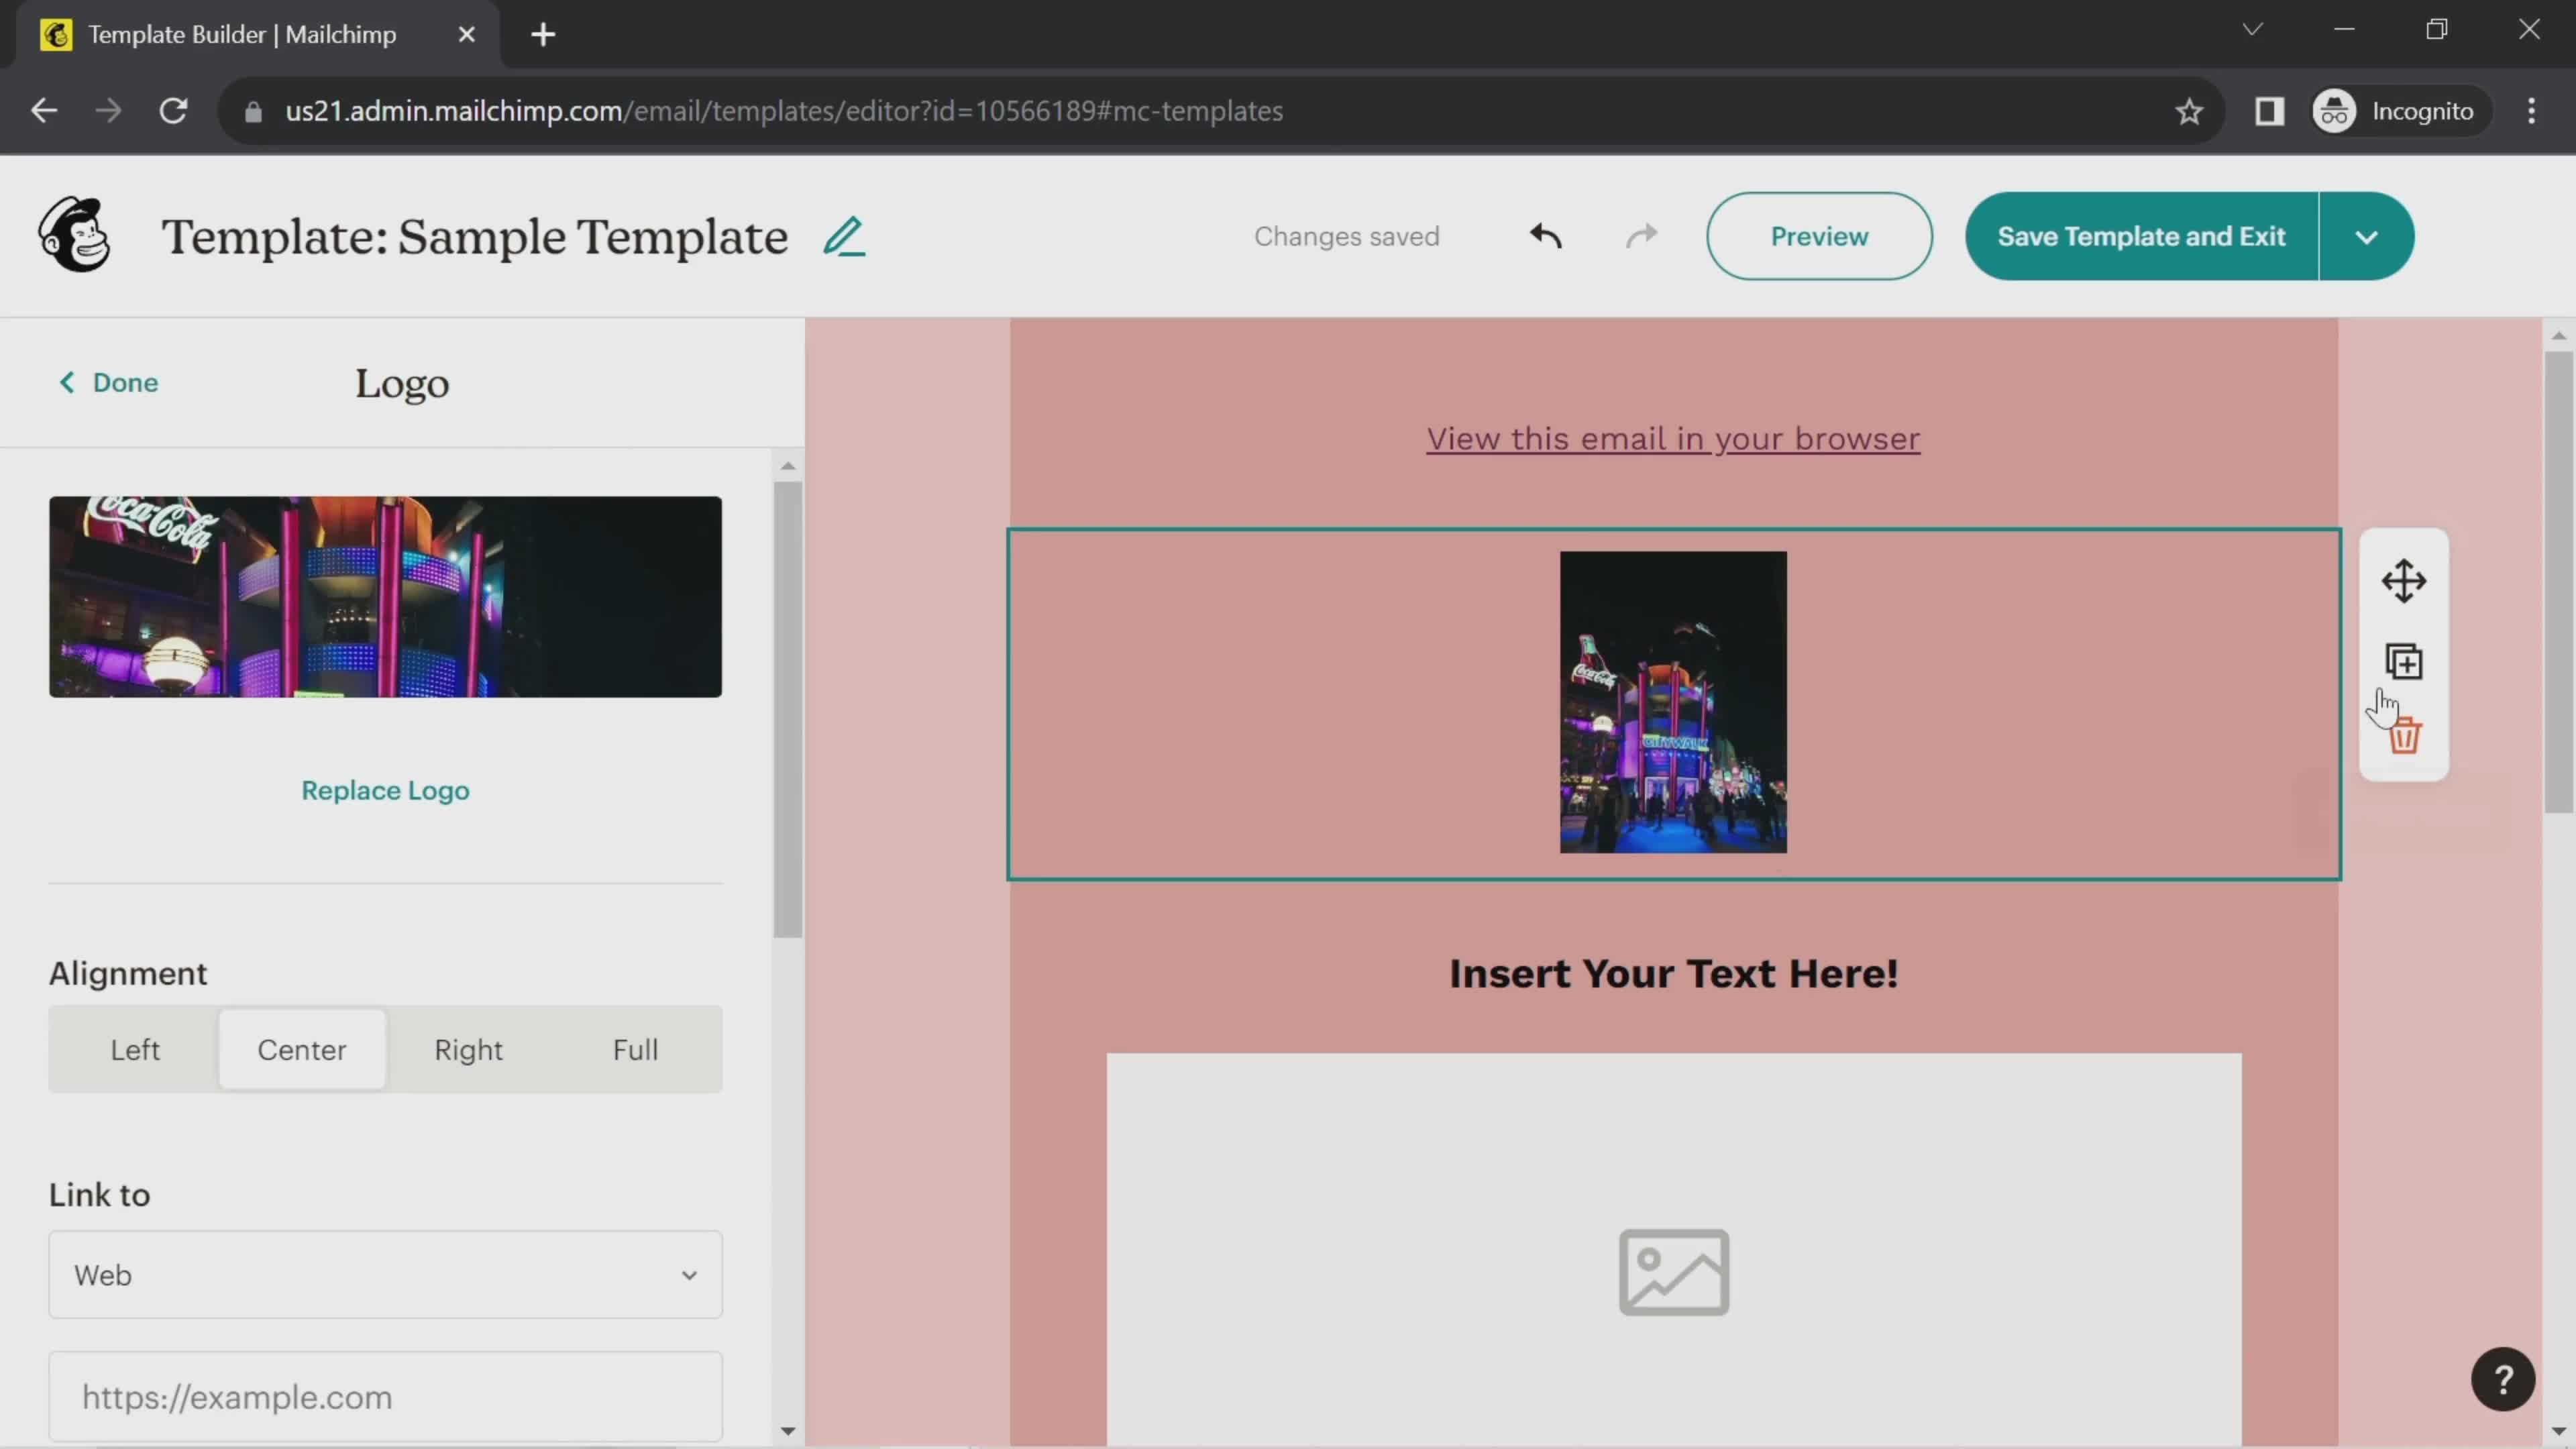Viewport: 2576px width, 1449px height.
Task: Go back in browser history
Action: click(44, 110)
